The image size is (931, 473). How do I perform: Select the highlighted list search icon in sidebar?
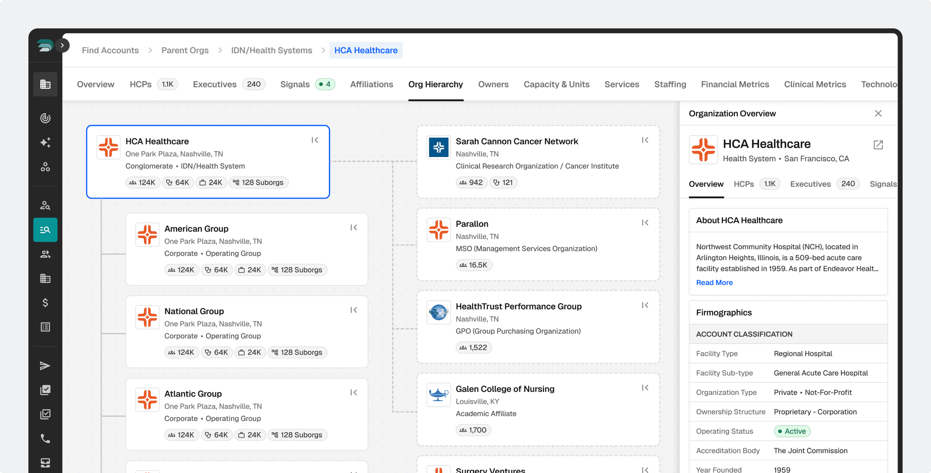point(45,229)
